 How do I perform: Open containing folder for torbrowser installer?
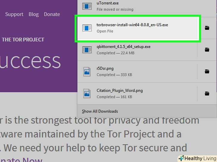click(x=207, y=28)
